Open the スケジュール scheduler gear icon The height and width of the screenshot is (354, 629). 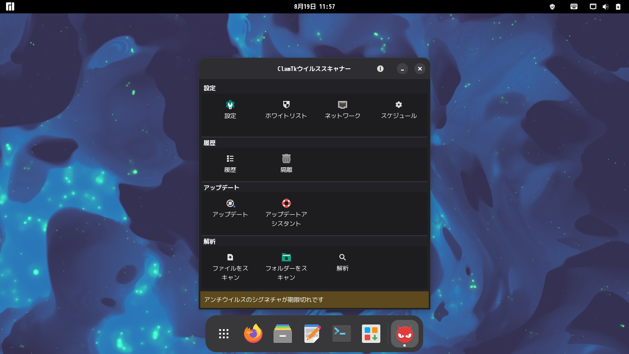pyautogui.click(x=399, y=105)
